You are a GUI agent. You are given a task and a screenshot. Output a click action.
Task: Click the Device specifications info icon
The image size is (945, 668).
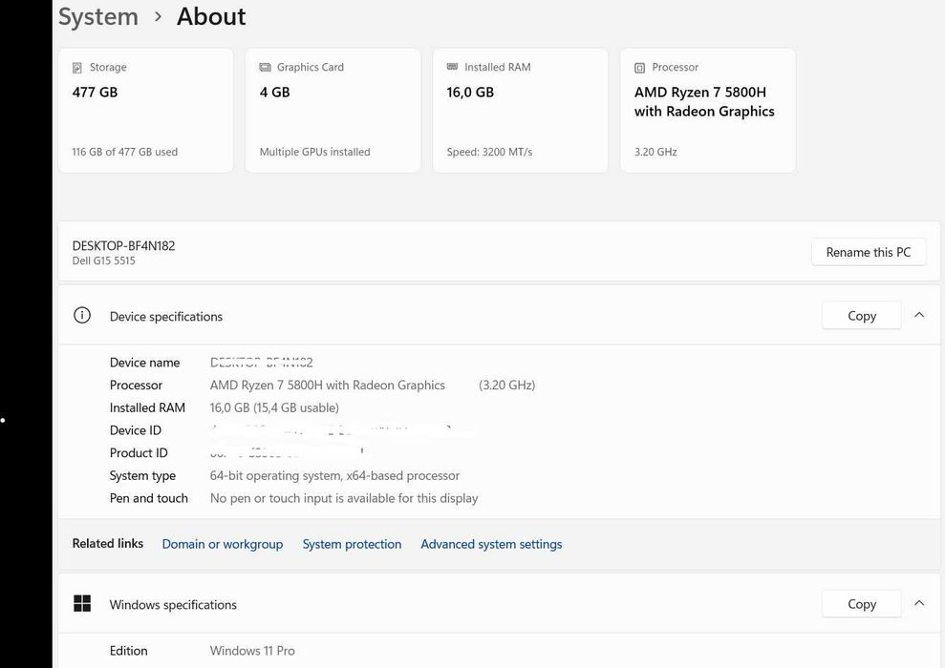pos(82,316)
